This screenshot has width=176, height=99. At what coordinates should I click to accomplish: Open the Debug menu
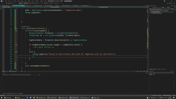pyautogui.click(x=22, y=1)
